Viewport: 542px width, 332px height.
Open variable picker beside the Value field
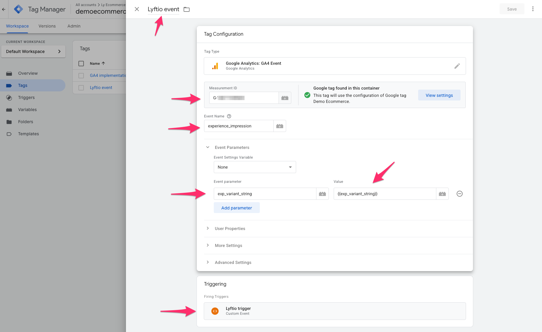pos(442,194)
